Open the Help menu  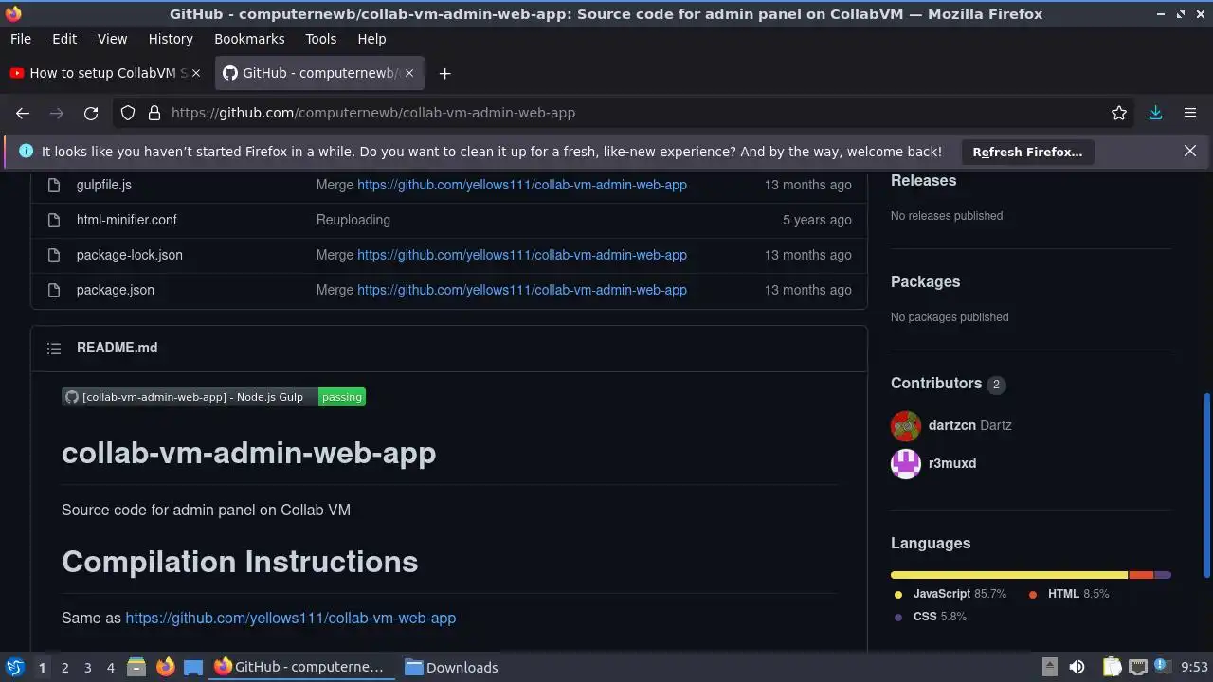(x=371, y=39)
